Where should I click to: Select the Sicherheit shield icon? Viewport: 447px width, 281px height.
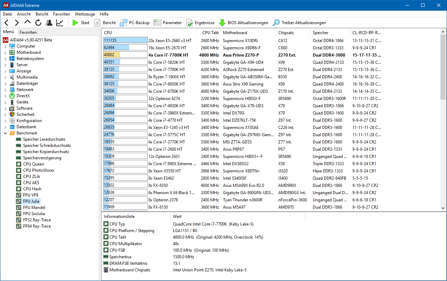pyautogui.click(x=12, y=114)
